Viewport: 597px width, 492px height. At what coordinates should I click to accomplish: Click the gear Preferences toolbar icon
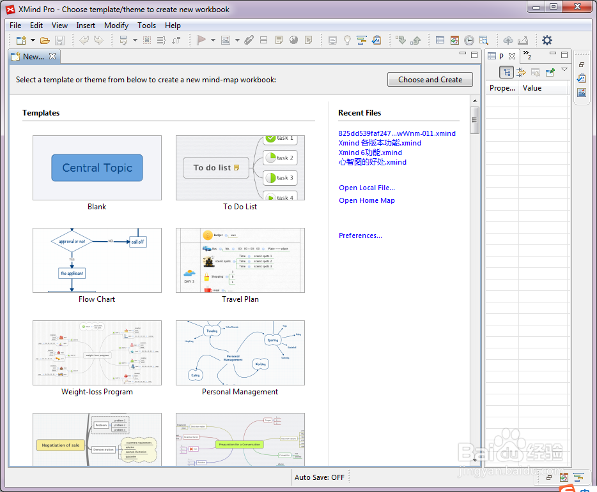click(x=547, y=40)
